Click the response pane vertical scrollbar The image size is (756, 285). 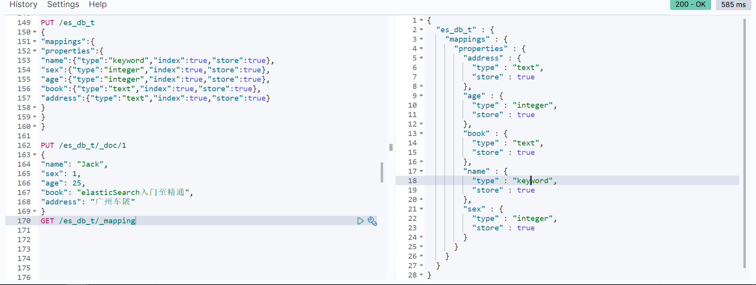[x=745, y=143]
